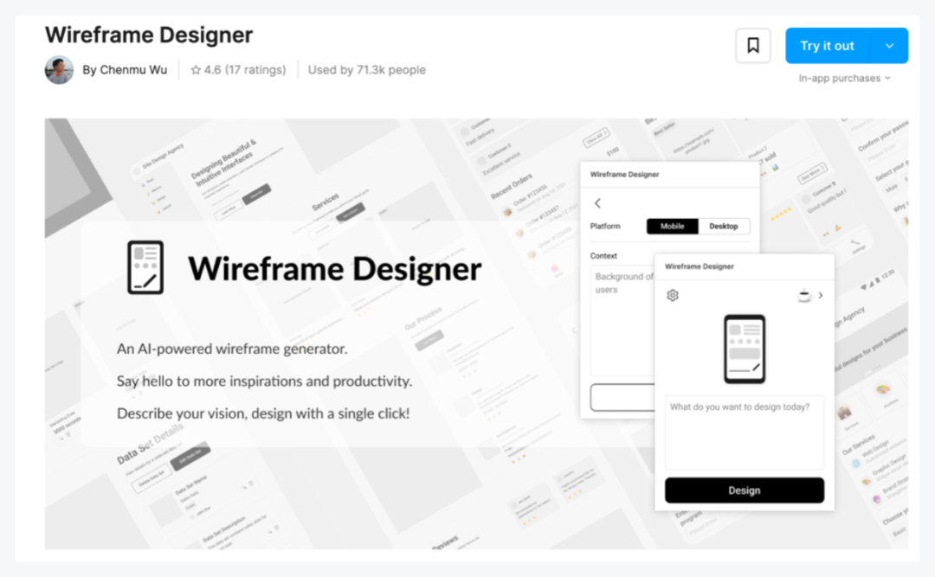Image resolution: width=935 pixels, height=577 pixels.
Task: Click the Wireframe Designer logo icon in banner
Action: (x=145, y=267)
